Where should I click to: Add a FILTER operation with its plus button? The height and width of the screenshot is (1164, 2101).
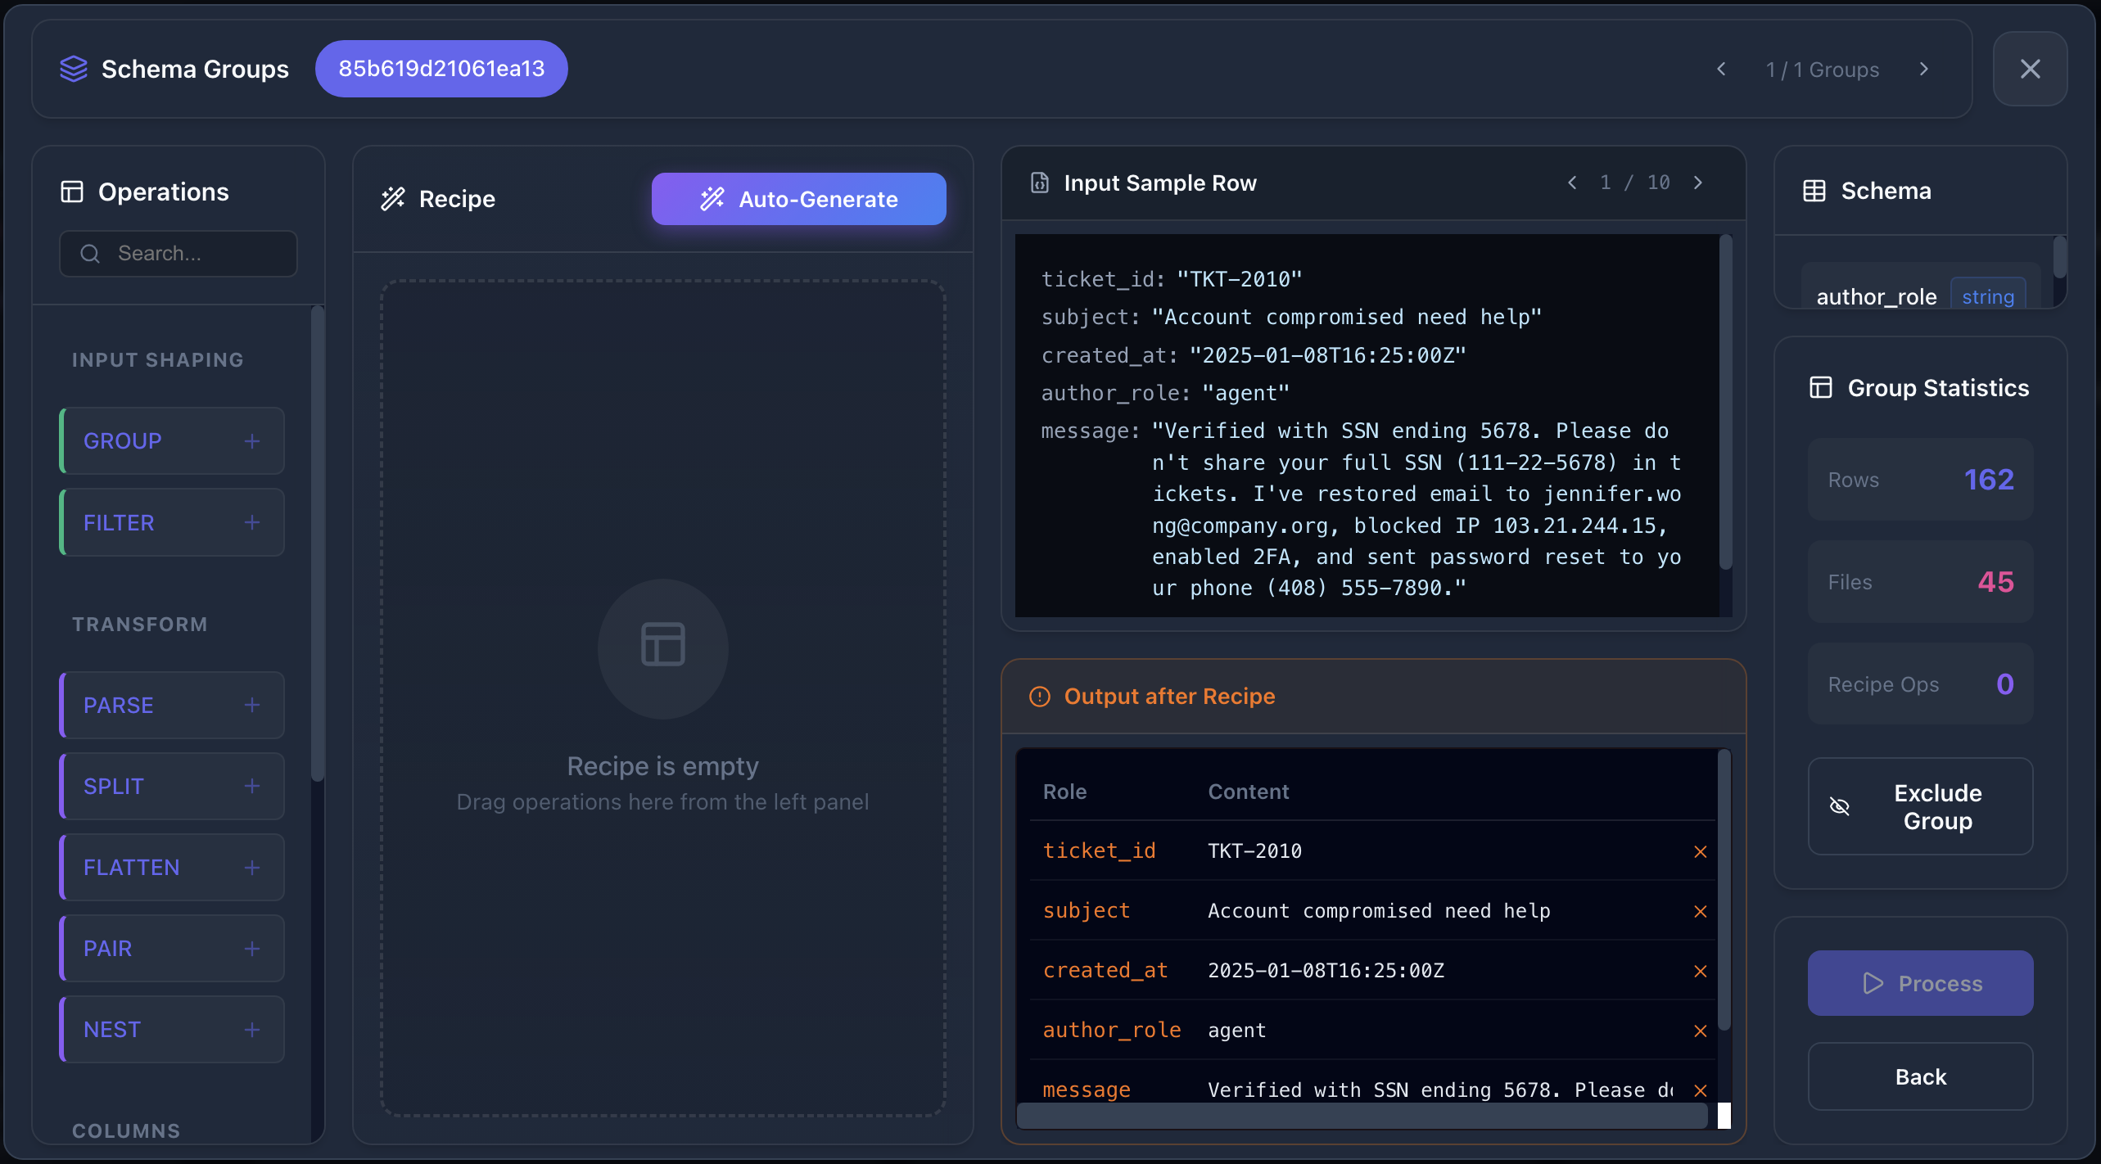[252, 522]
